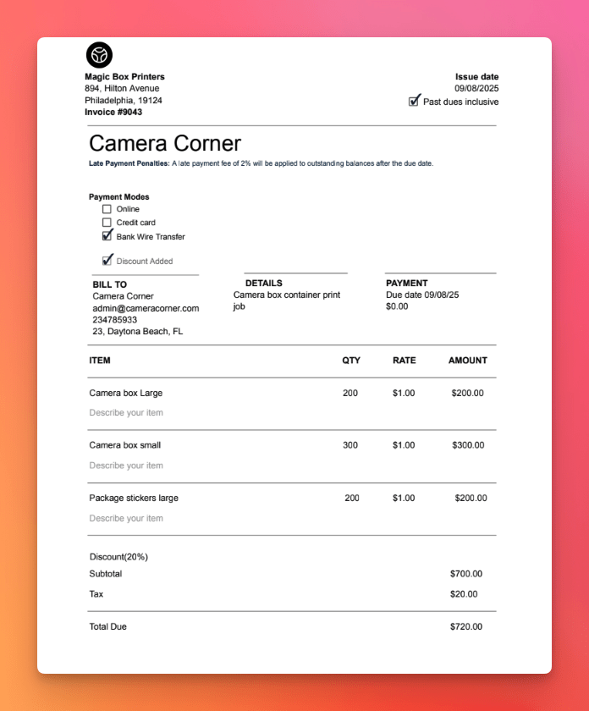The width and height of the screenshot is (589, 711).
Task: Click the $720.00 Total Due amount
Action: [466, 626]
